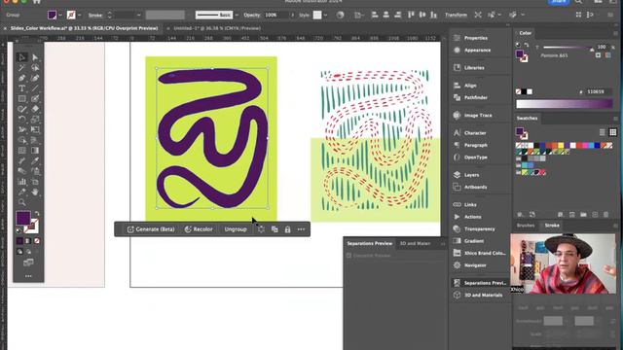The height and width of the screenshot is (350, 623).
Task: Open the Transparency panel
Action: [479, 229]
